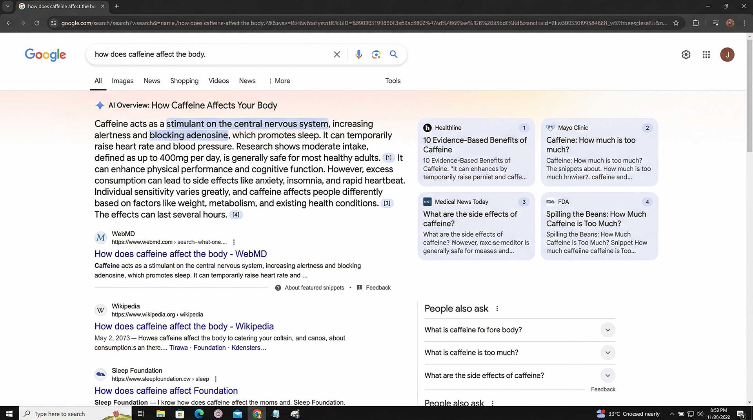Open the browser extensions puzzle icon

(x=696, y=23)
